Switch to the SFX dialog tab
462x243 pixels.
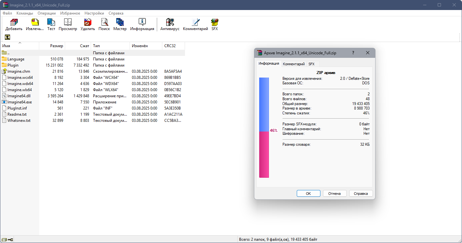(311, 64)
